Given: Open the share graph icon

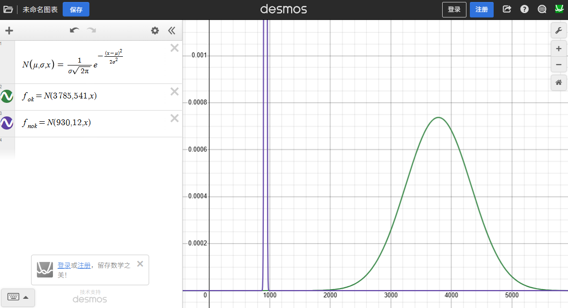Looking at the screenshot, I should pyautogui.click(x=507, y=9).
